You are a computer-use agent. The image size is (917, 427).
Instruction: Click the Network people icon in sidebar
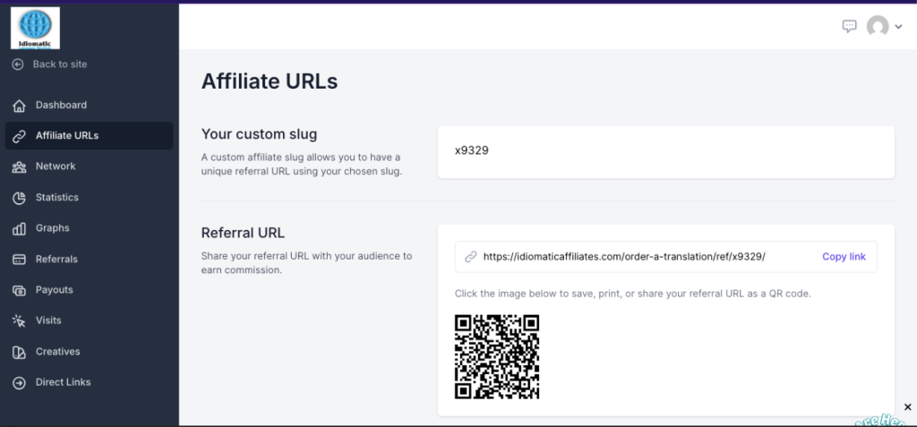(19, 167)
